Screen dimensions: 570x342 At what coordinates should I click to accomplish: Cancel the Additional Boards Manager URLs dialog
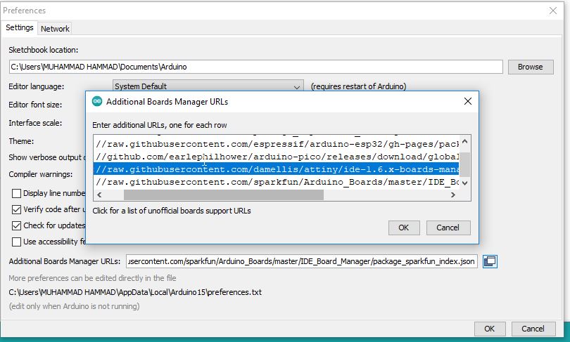click(x=448, y=228)
